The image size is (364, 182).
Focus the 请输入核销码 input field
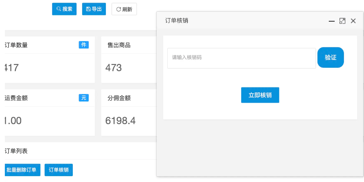241,58
